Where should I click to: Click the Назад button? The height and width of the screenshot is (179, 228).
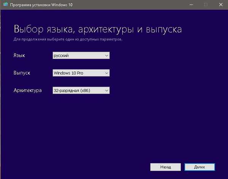165,167
